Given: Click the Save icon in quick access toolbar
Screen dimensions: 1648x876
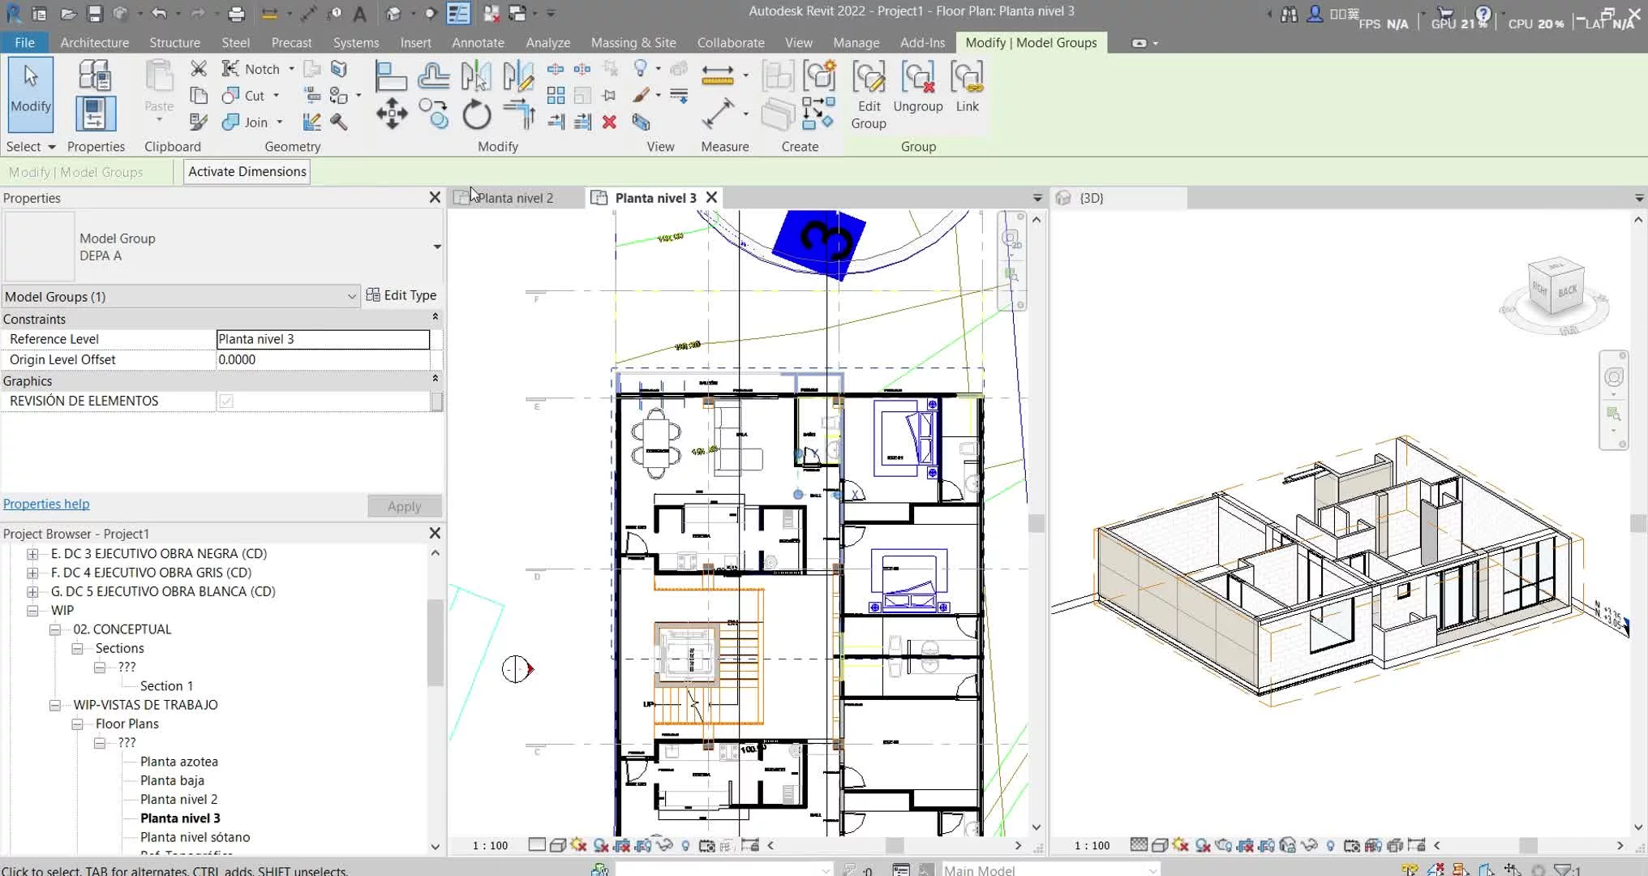Looking at the screenshot, I should (x=94, y=14).
